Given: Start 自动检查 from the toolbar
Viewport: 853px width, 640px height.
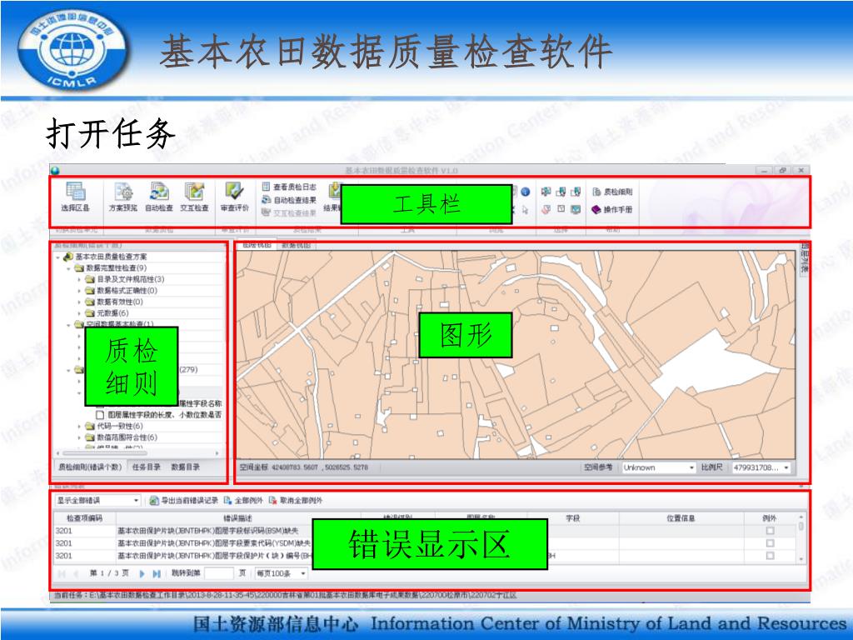Looking at the screenshot, I should coord(159,197).
